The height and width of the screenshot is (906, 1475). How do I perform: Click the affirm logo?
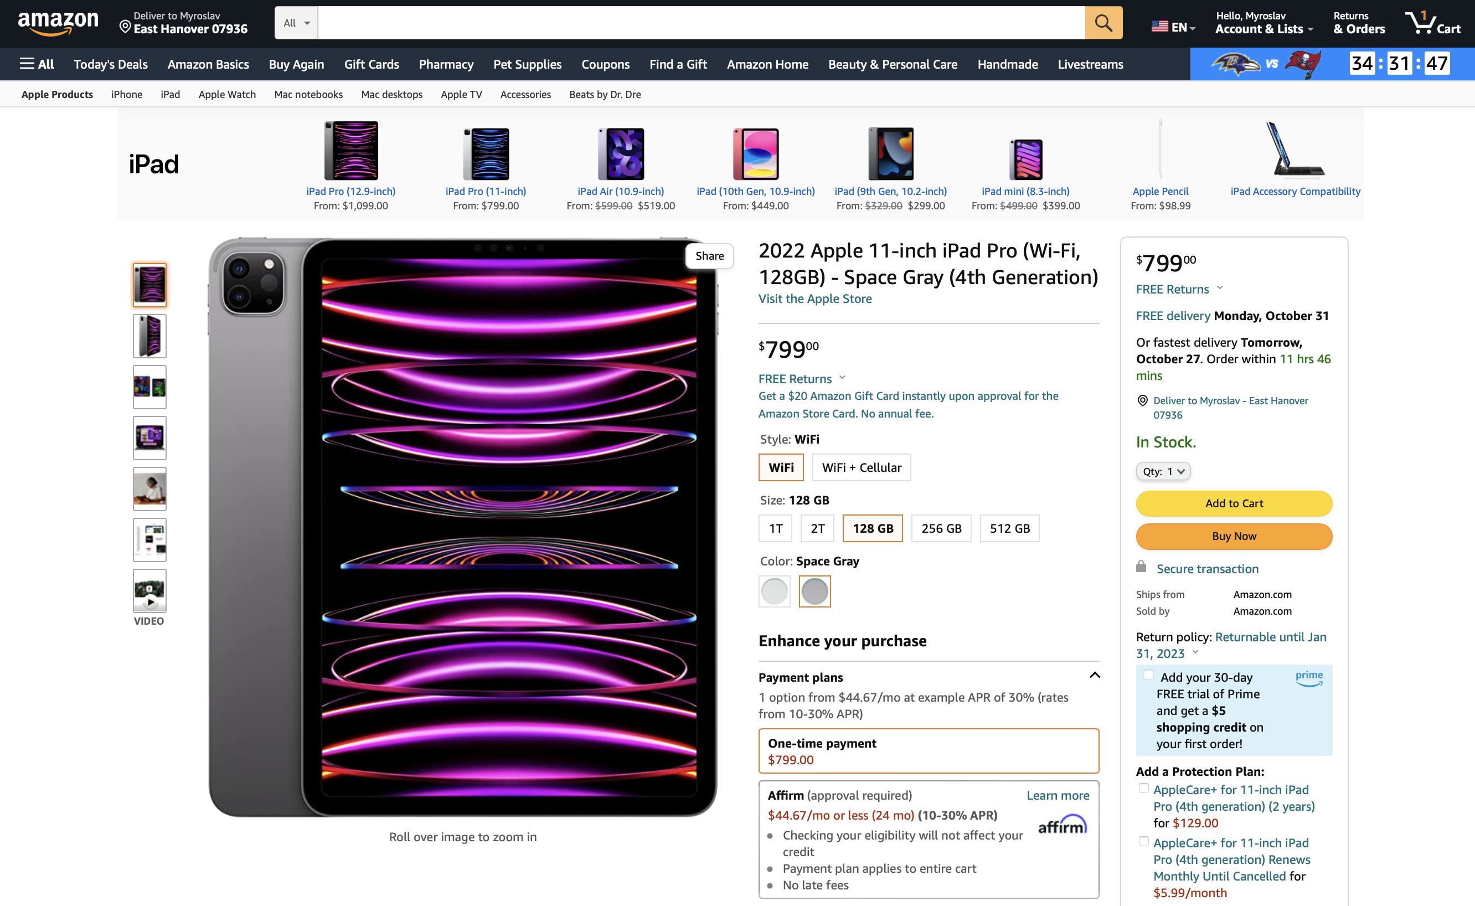click(x=1062, y=825)
